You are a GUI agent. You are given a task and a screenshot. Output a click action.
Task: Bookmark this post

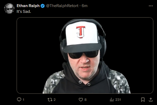pyautogui.click(x=143, y=100)
